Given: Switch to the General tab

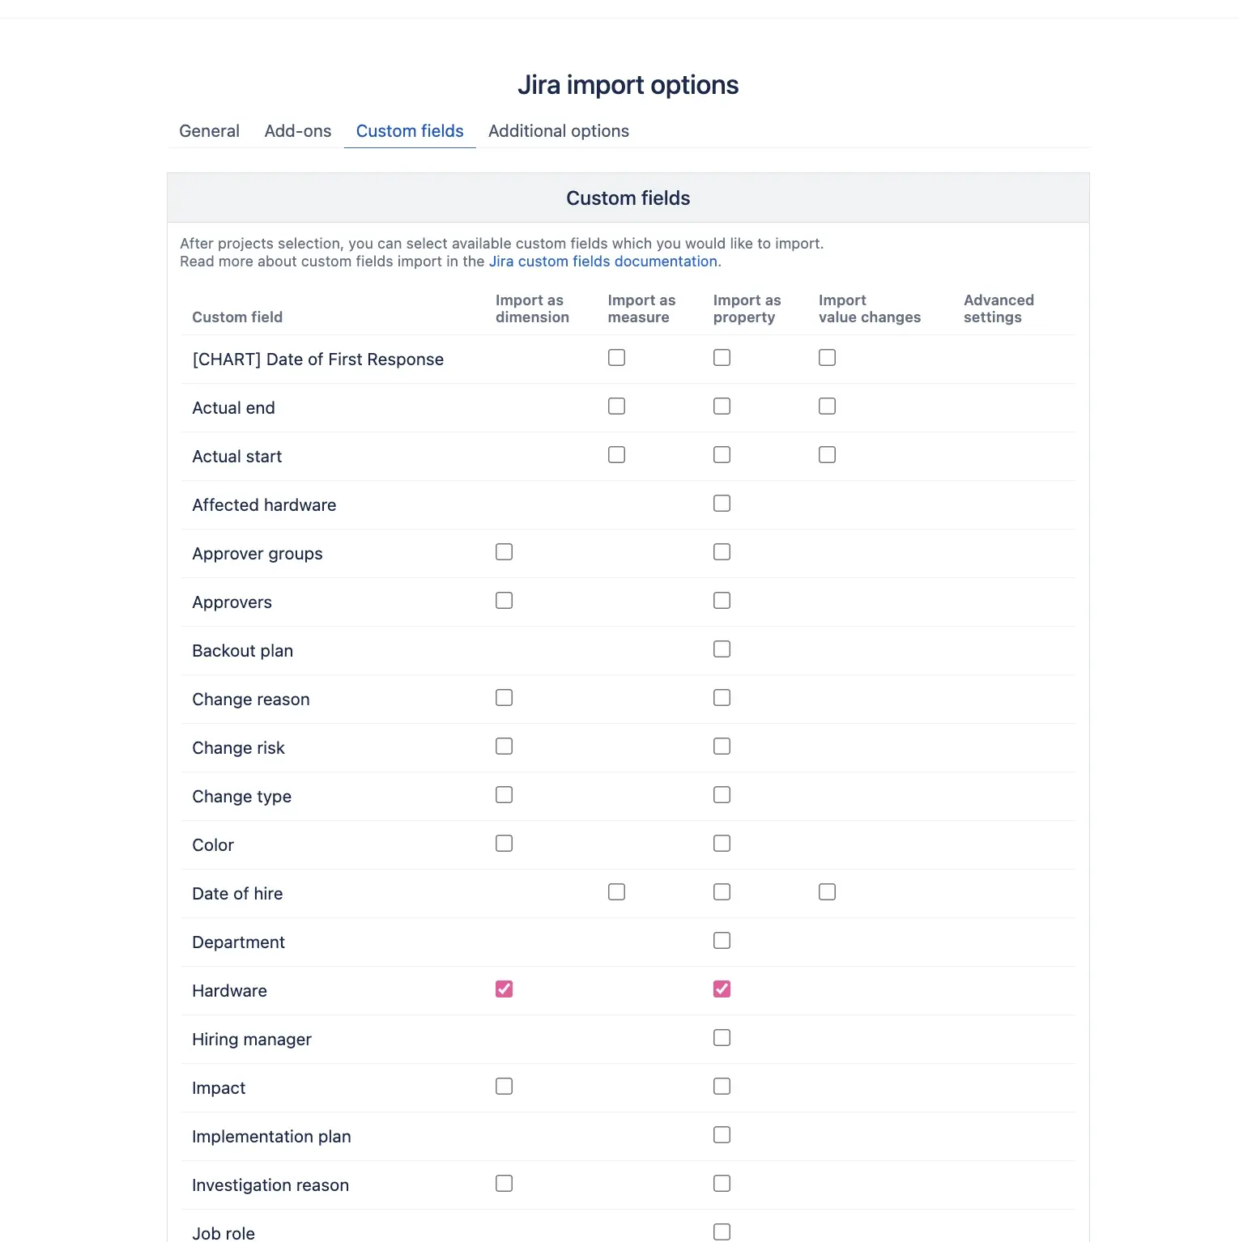Looking at the screenshot, I should tap(209, 131).
